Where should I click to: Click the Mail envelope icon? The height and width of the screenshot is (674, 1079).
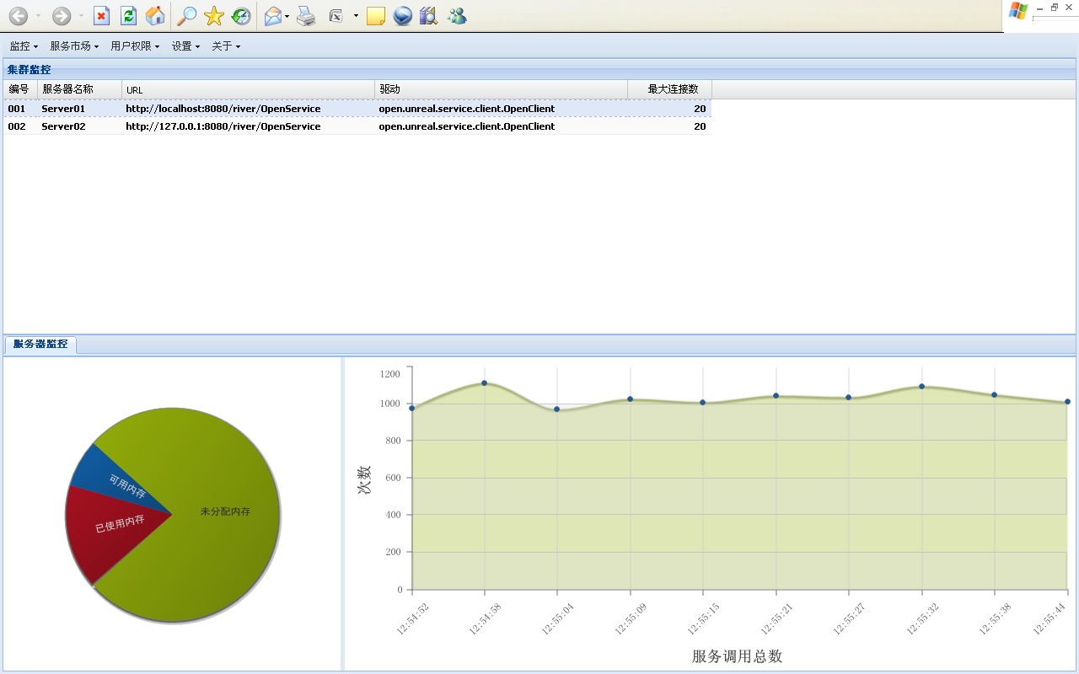[x=272, y=16]
